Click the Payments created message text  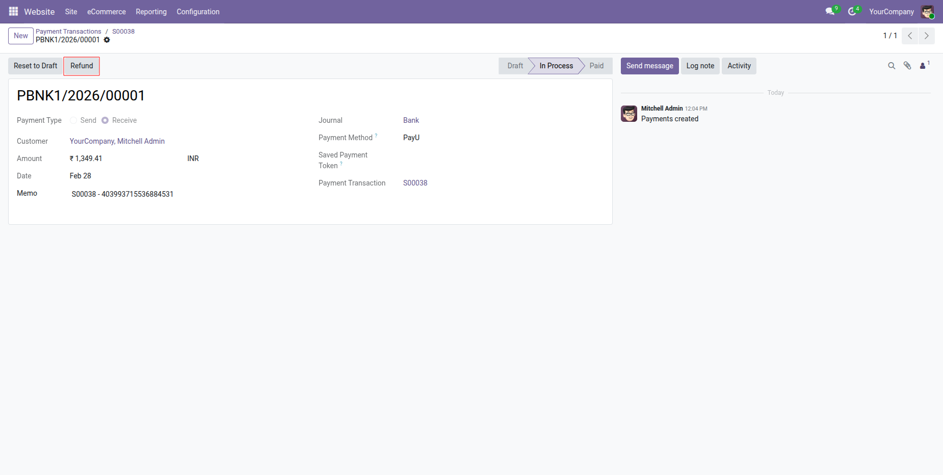670,119
